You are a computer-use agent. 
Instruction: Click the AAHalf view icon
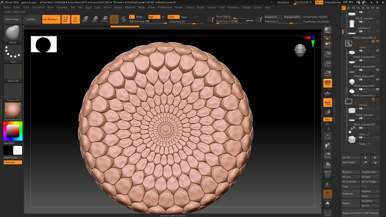pyautogui.click(x=327, y=74)
